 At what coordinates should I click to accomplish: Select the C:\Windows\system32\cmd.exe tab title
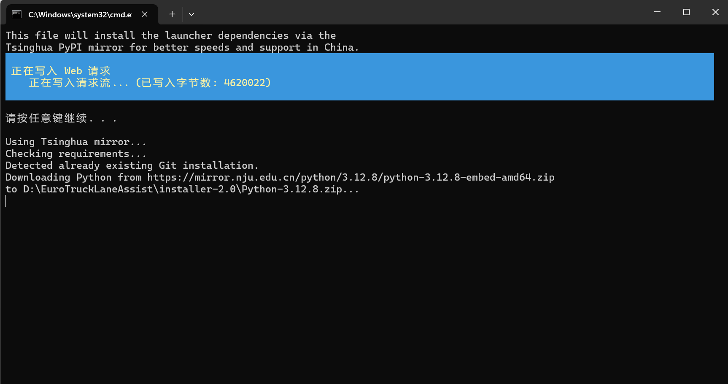[80, 15]
